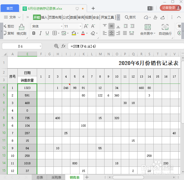Collapse the ribbon with up chevron
This screenshot has width=184, height=180.
point(179,17)
